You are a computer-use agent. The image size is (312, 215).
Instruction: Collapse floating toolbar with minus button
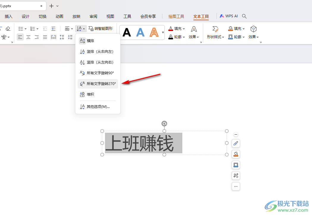(236, 134)
